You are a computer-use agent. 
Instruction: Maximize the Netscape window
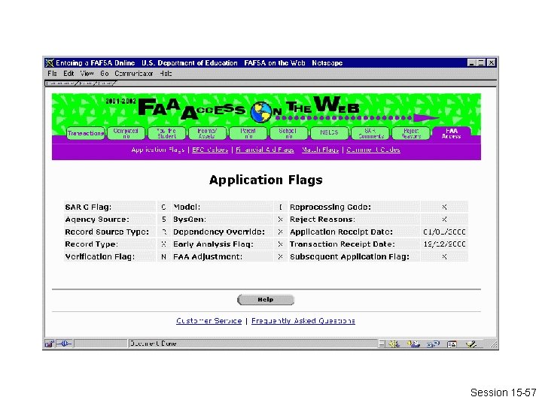(481, 63)
